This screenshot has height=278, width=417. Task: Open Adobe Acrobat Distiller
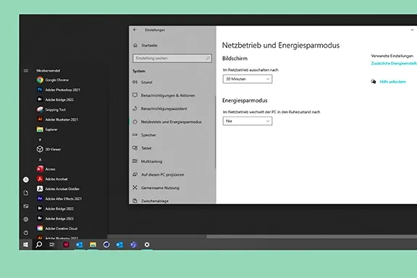tap(58, 189)
